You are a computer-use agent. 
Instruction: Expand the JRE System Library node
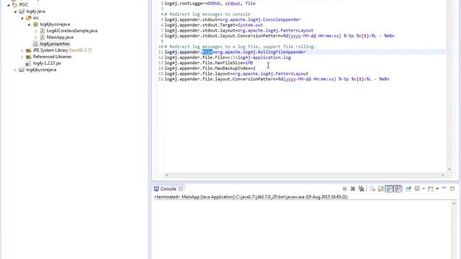click(22, 50)
